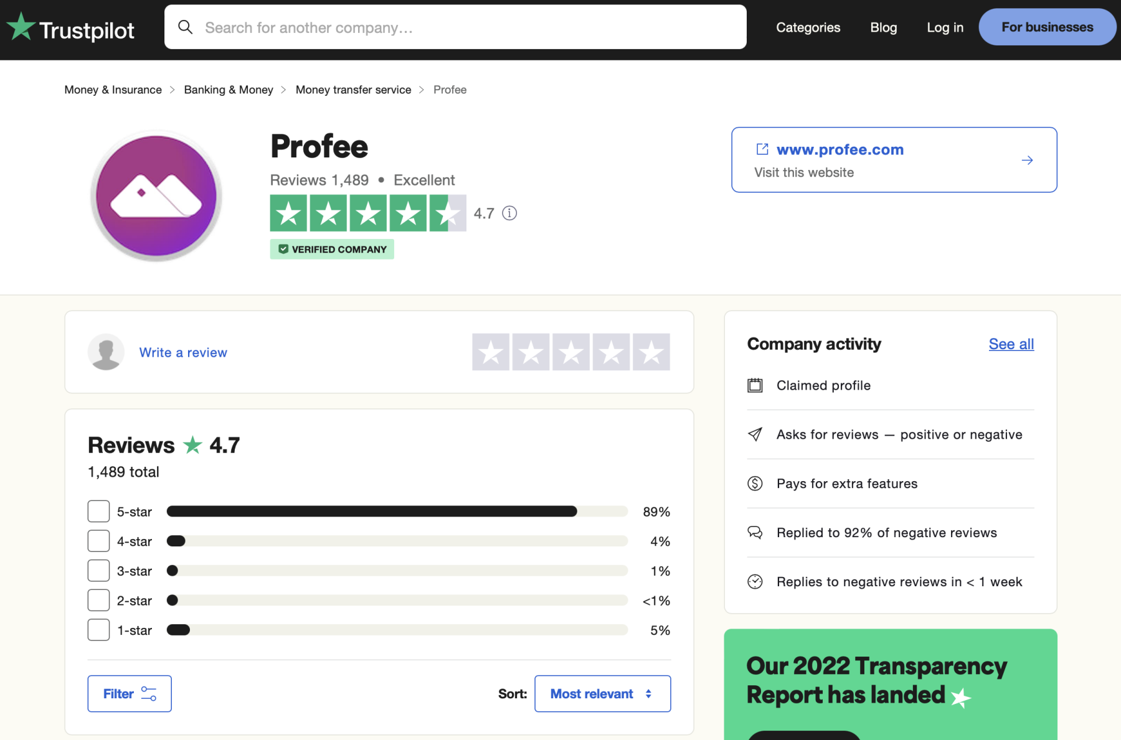Screen dimensions: 1121x740
Task: Click the filter sliders icon
Action: [149, 693]
